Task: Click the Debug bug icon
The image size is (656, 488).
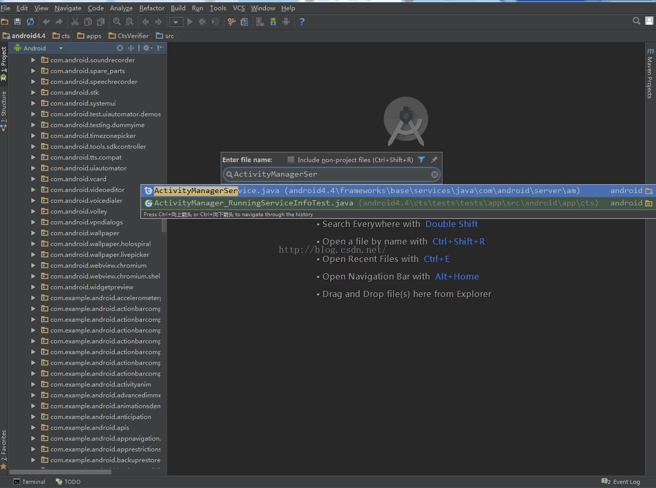Action: point(203,22)
